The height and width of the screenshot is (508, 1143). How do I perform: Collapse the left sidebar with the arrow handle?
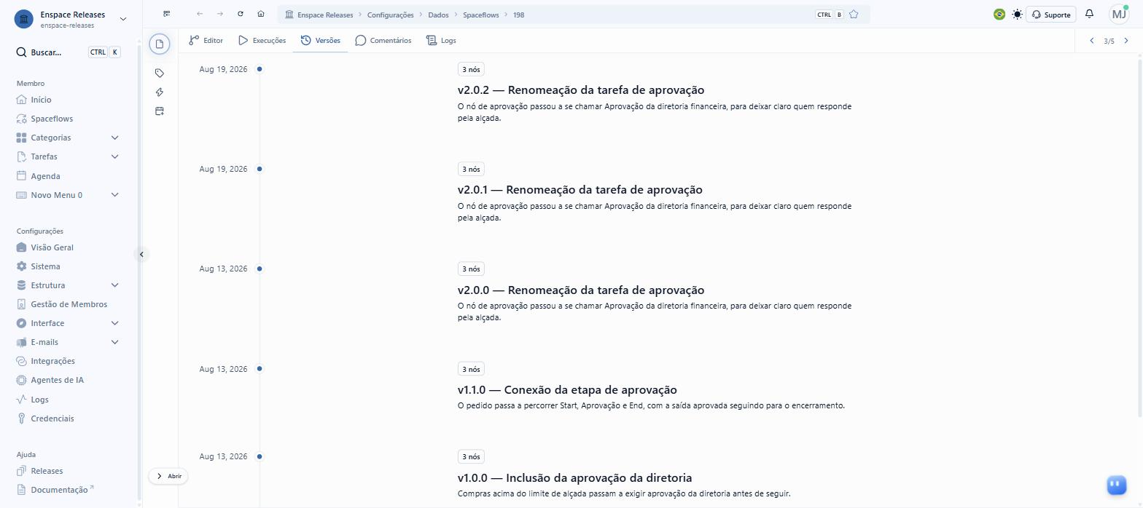click(x=141, y=254)
